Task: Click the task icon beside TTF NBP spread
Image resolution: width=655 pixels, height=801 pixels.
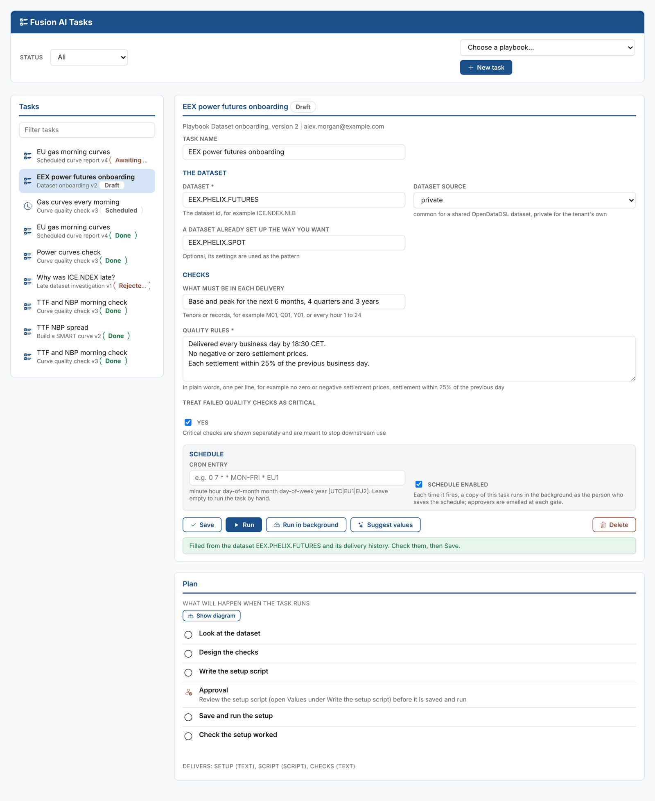Action: coord(27,331)
